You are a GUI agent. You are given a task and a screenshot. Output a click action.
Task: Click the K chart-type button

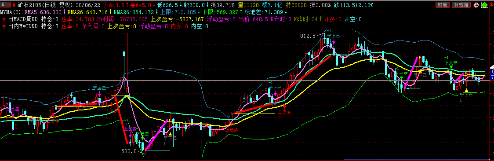4,5
